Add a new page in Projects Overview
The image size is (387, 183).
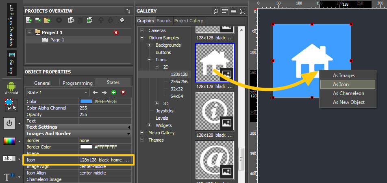[x=28, y=20]
